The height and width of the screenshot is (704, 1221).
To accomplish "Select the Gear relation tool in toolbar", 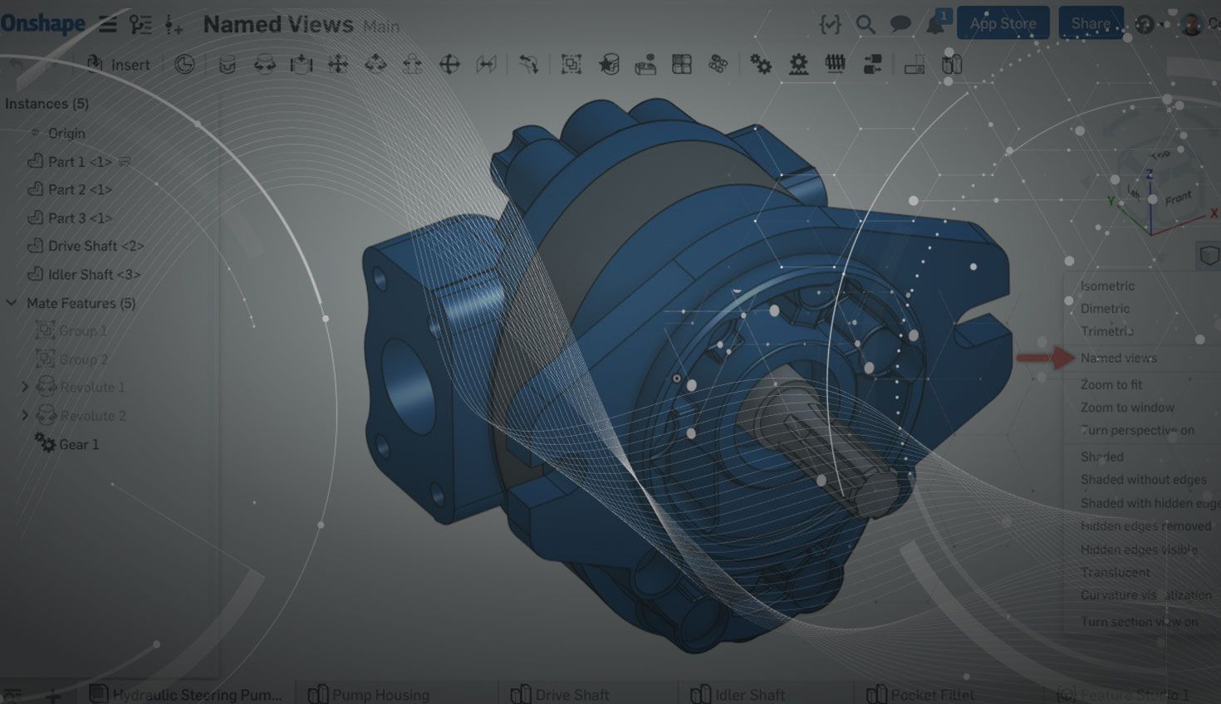I will [x=760, y=65].
